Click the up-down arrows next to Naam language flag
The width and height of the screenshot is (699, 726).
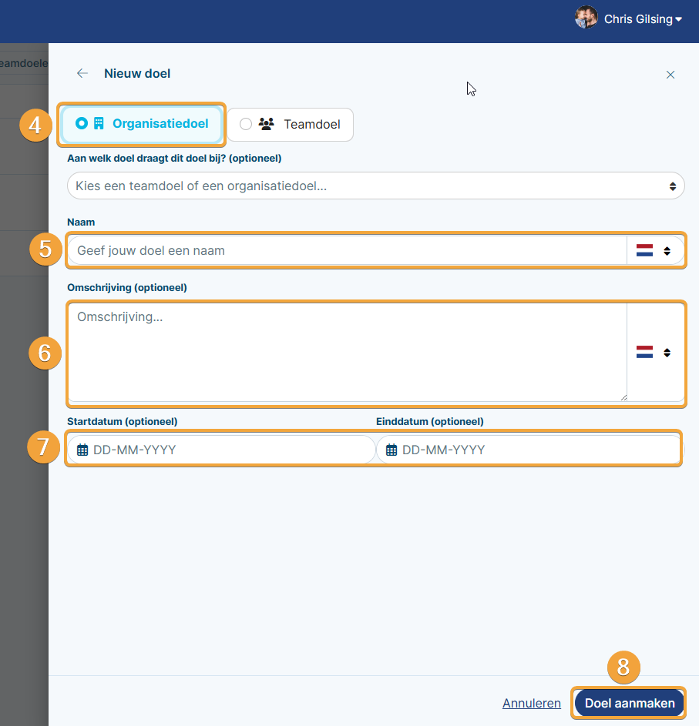[667, 251]
